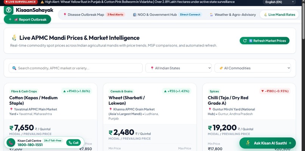305x151 pixels.
Task: Click the high alert warning triangle icon
Action: coord(42,2)
